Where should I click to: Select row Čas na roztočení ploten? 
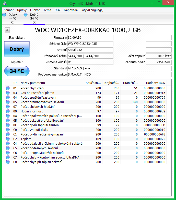[x=86, y=93]
